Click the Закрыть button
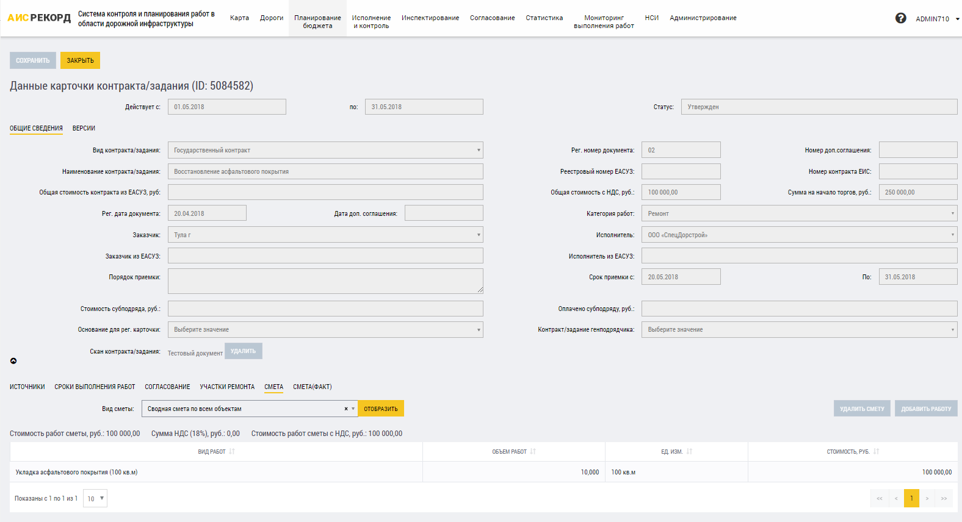This screenshot has width=962, height=522. click(x=80, y=60)
